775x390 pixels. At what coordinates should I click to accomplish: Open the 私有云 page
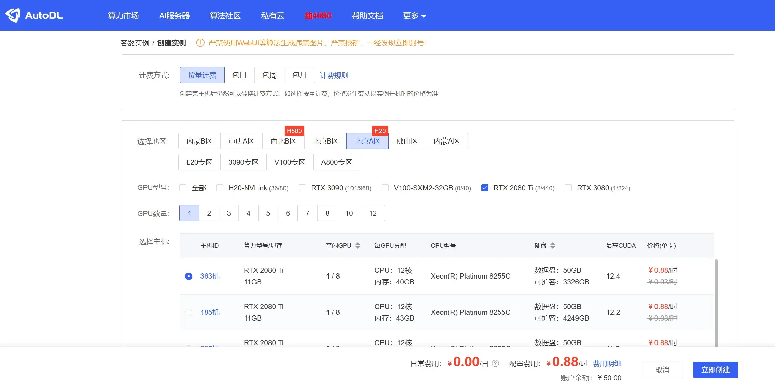273,16
